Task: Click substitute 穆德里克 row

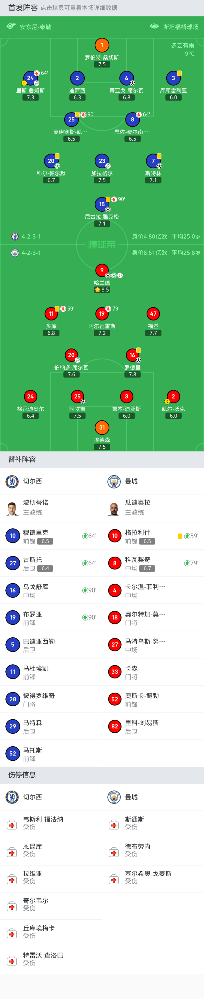Action: pos(51,536)
